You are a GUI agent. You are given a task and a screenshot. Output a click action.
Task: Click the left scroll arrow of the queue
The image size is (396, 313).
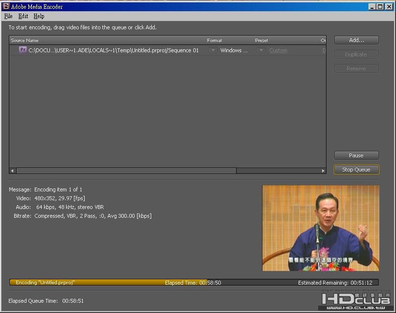pos(12,170)
